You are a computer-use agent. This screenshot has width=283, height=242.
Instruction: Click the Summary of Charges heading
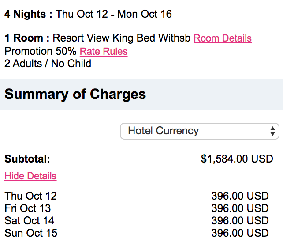click(x=75, y=94)
